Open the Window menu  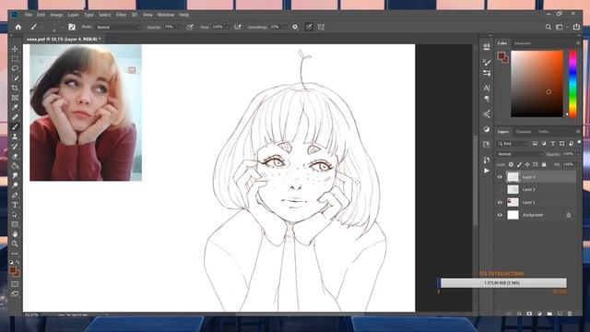click(166, 15)
